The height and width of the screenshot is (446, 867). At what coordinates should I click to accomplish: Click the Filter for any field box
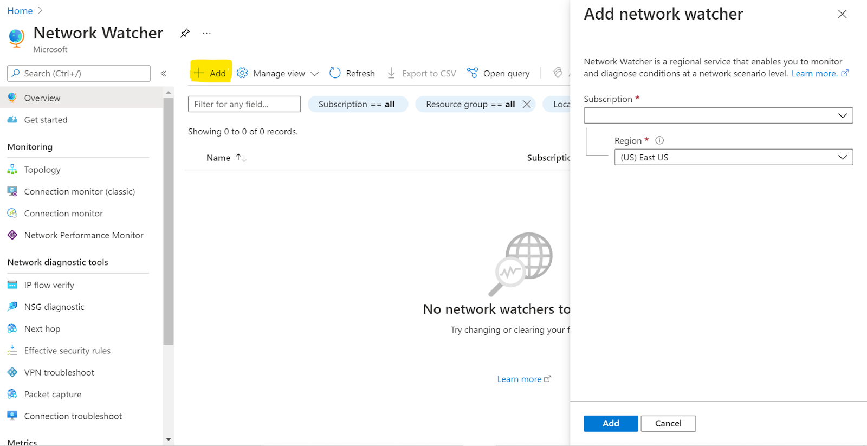244,104
